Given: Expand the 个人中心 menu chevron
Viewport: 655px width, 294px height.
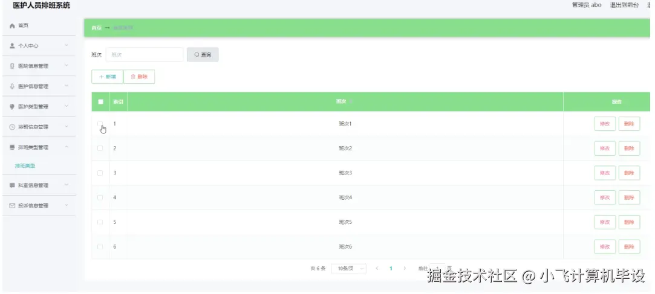Looking at the screenshot, I should point(67,45).
